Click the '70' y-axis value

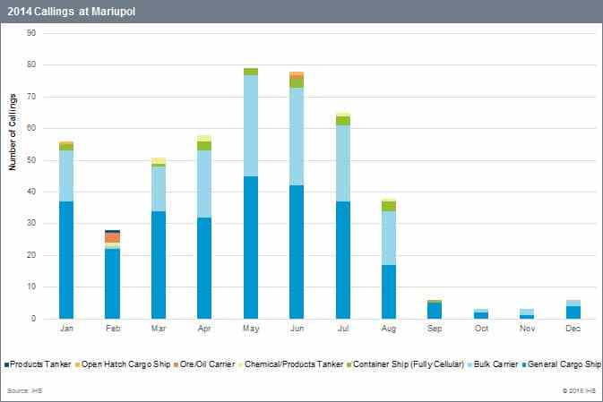[x=31, y=97]
